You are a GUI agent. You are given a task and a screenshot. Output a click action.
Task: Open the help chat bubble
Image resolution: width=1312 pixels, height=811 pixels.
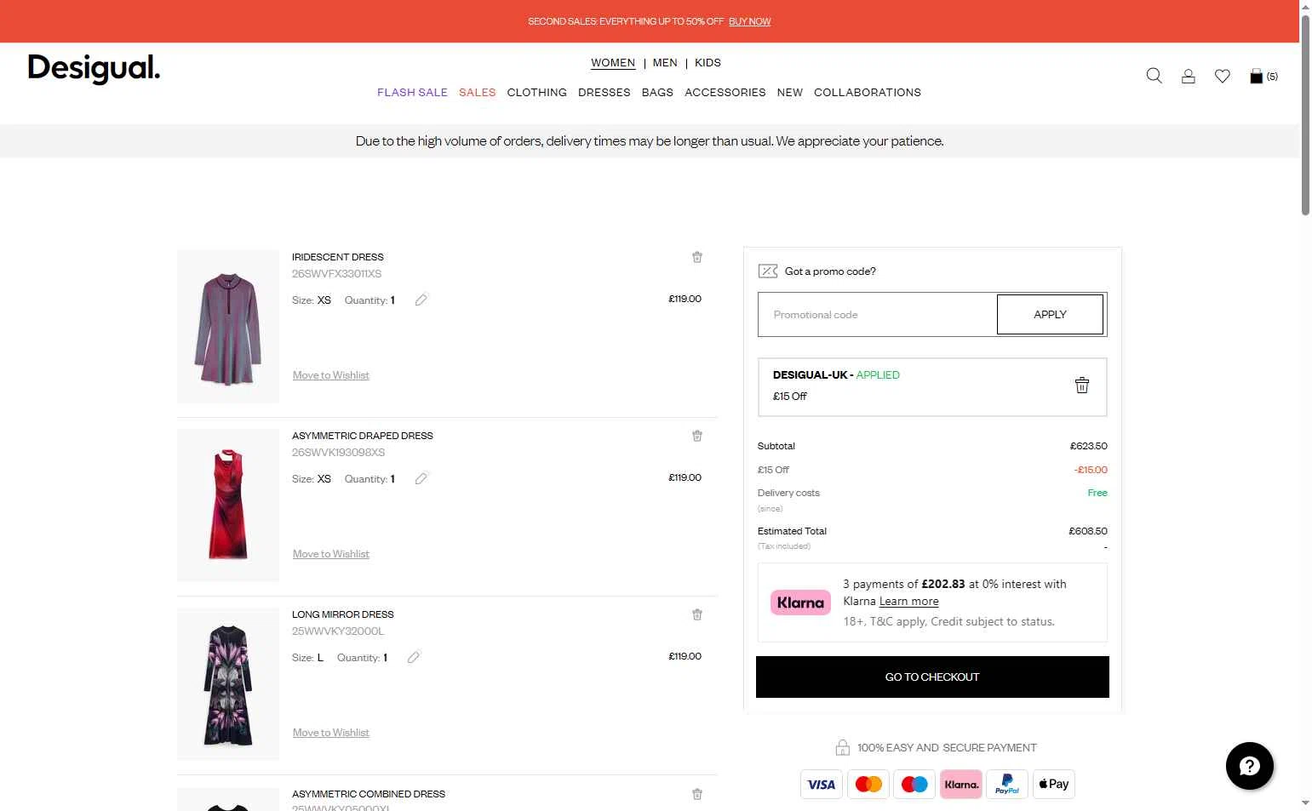pos(1249,766)
